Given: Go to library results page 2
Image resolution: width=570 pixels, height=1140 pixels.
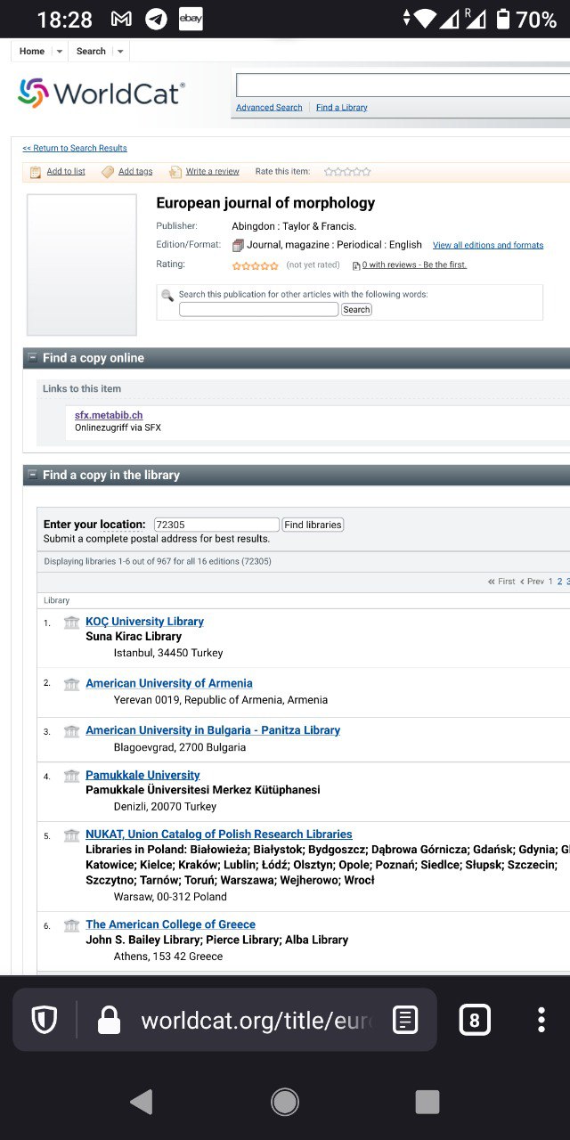Looking at the screenshot, I should (x=560, y=582).
